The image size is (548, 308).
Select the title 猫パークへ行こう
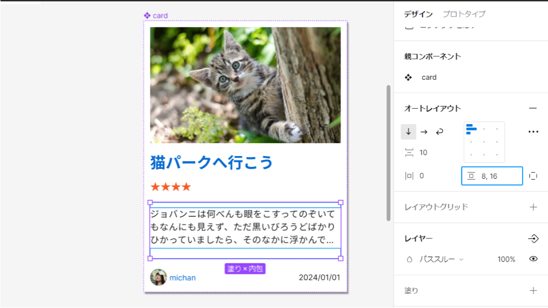pos(211,162)
